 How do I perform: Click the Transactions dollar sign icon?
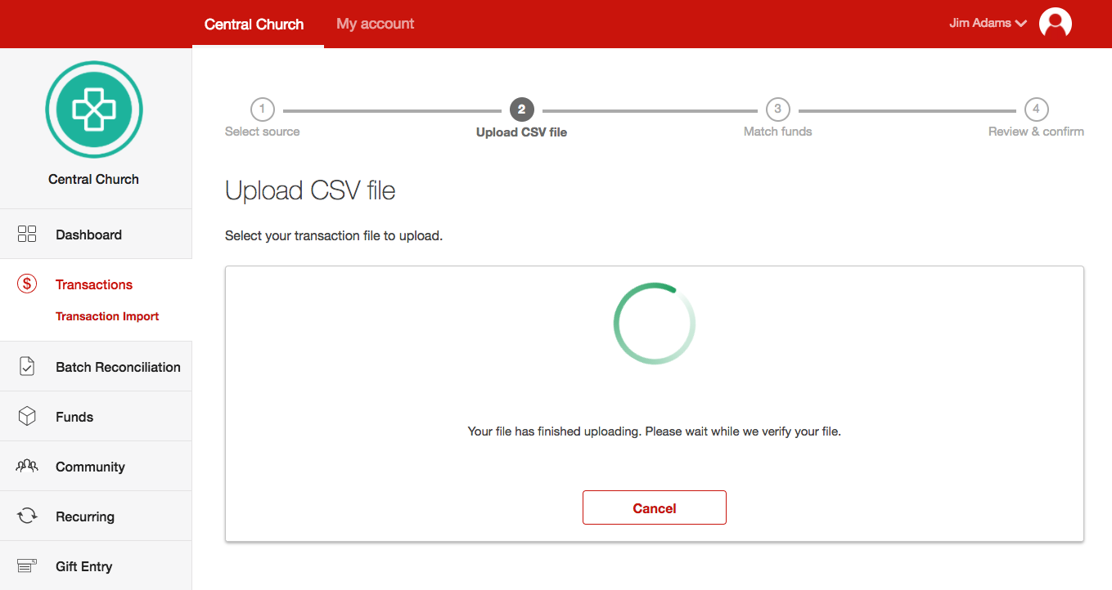click(x=27, y=284)
